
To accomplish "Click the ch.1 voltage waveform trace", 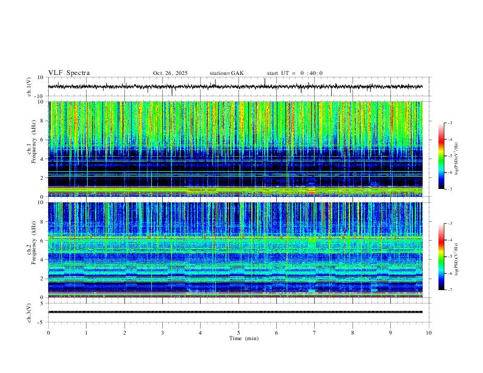I will pyautogui.click(x=235, y=87).
